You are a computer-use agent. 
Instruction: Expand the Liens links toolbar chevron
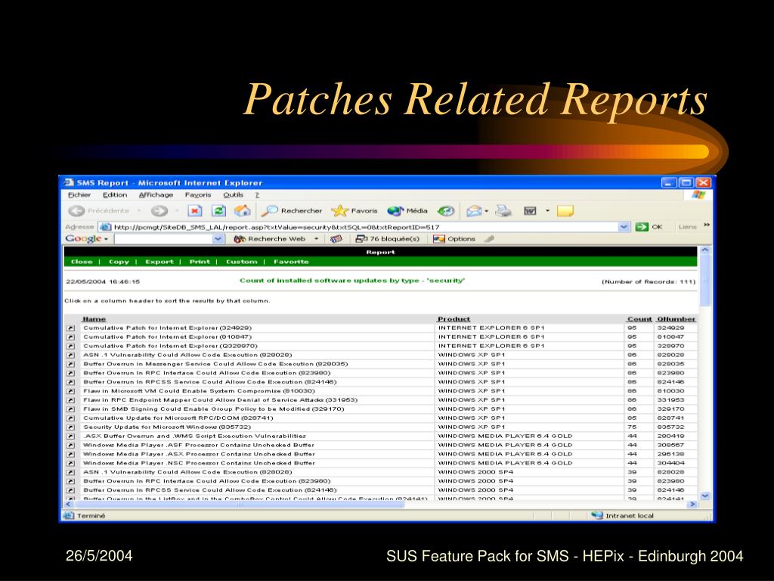707,225
